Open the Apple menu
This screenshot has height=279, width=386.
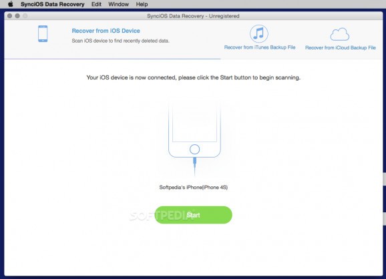click(x=10, y=4)
